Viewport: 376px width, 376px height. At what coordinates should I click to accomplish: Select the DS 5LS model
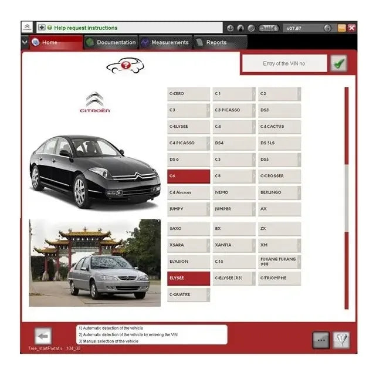279,143
